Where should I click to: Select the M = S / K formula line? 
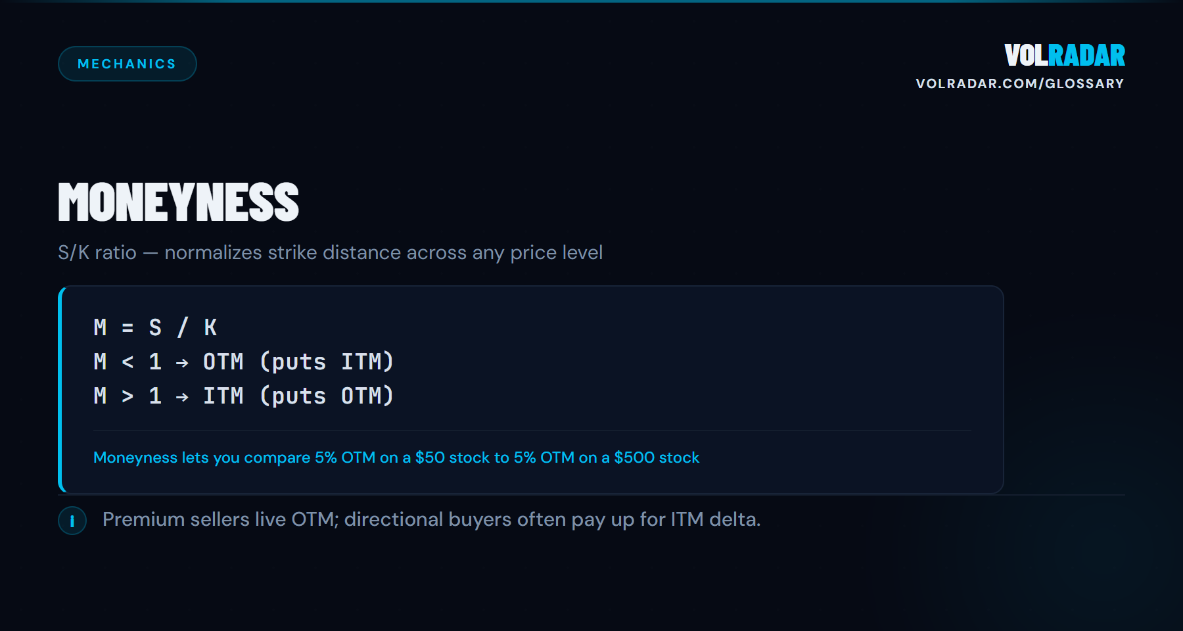155,327
